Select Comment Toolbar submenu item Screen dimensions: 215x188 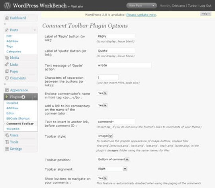20,124
